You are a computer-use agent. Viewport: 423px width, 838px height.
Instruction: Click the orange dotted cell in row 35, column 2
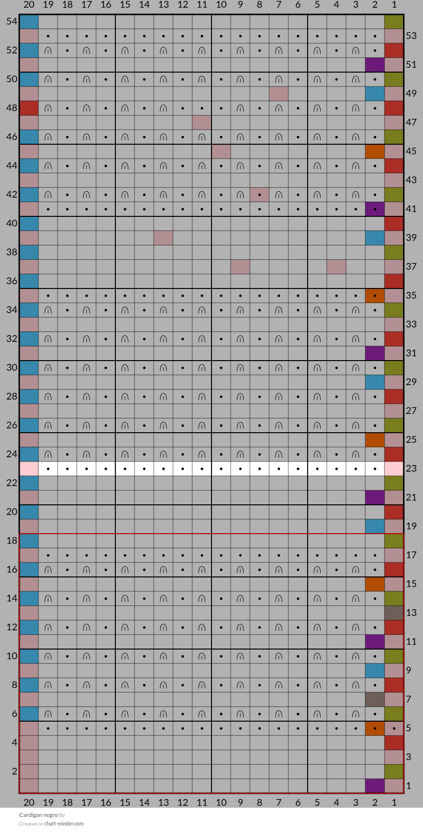375,296
